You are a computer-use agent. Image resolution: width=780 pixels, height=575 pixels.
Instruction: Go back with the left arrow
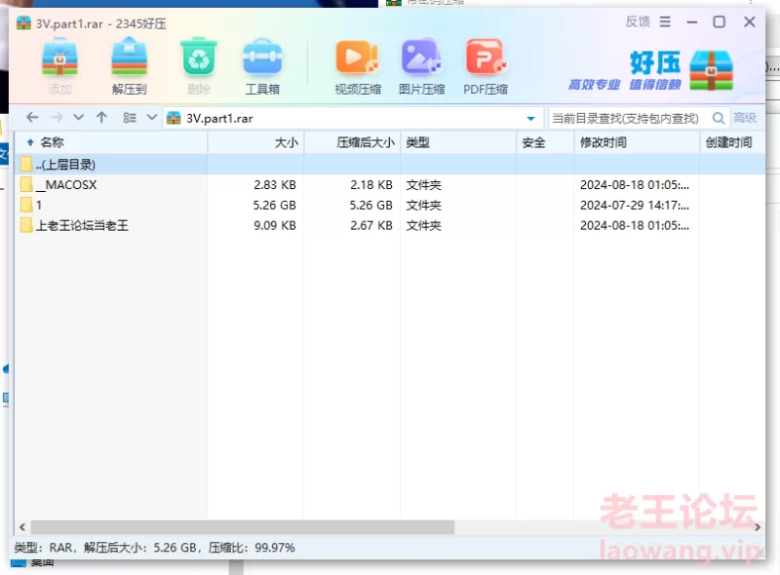tap(32, 118)
